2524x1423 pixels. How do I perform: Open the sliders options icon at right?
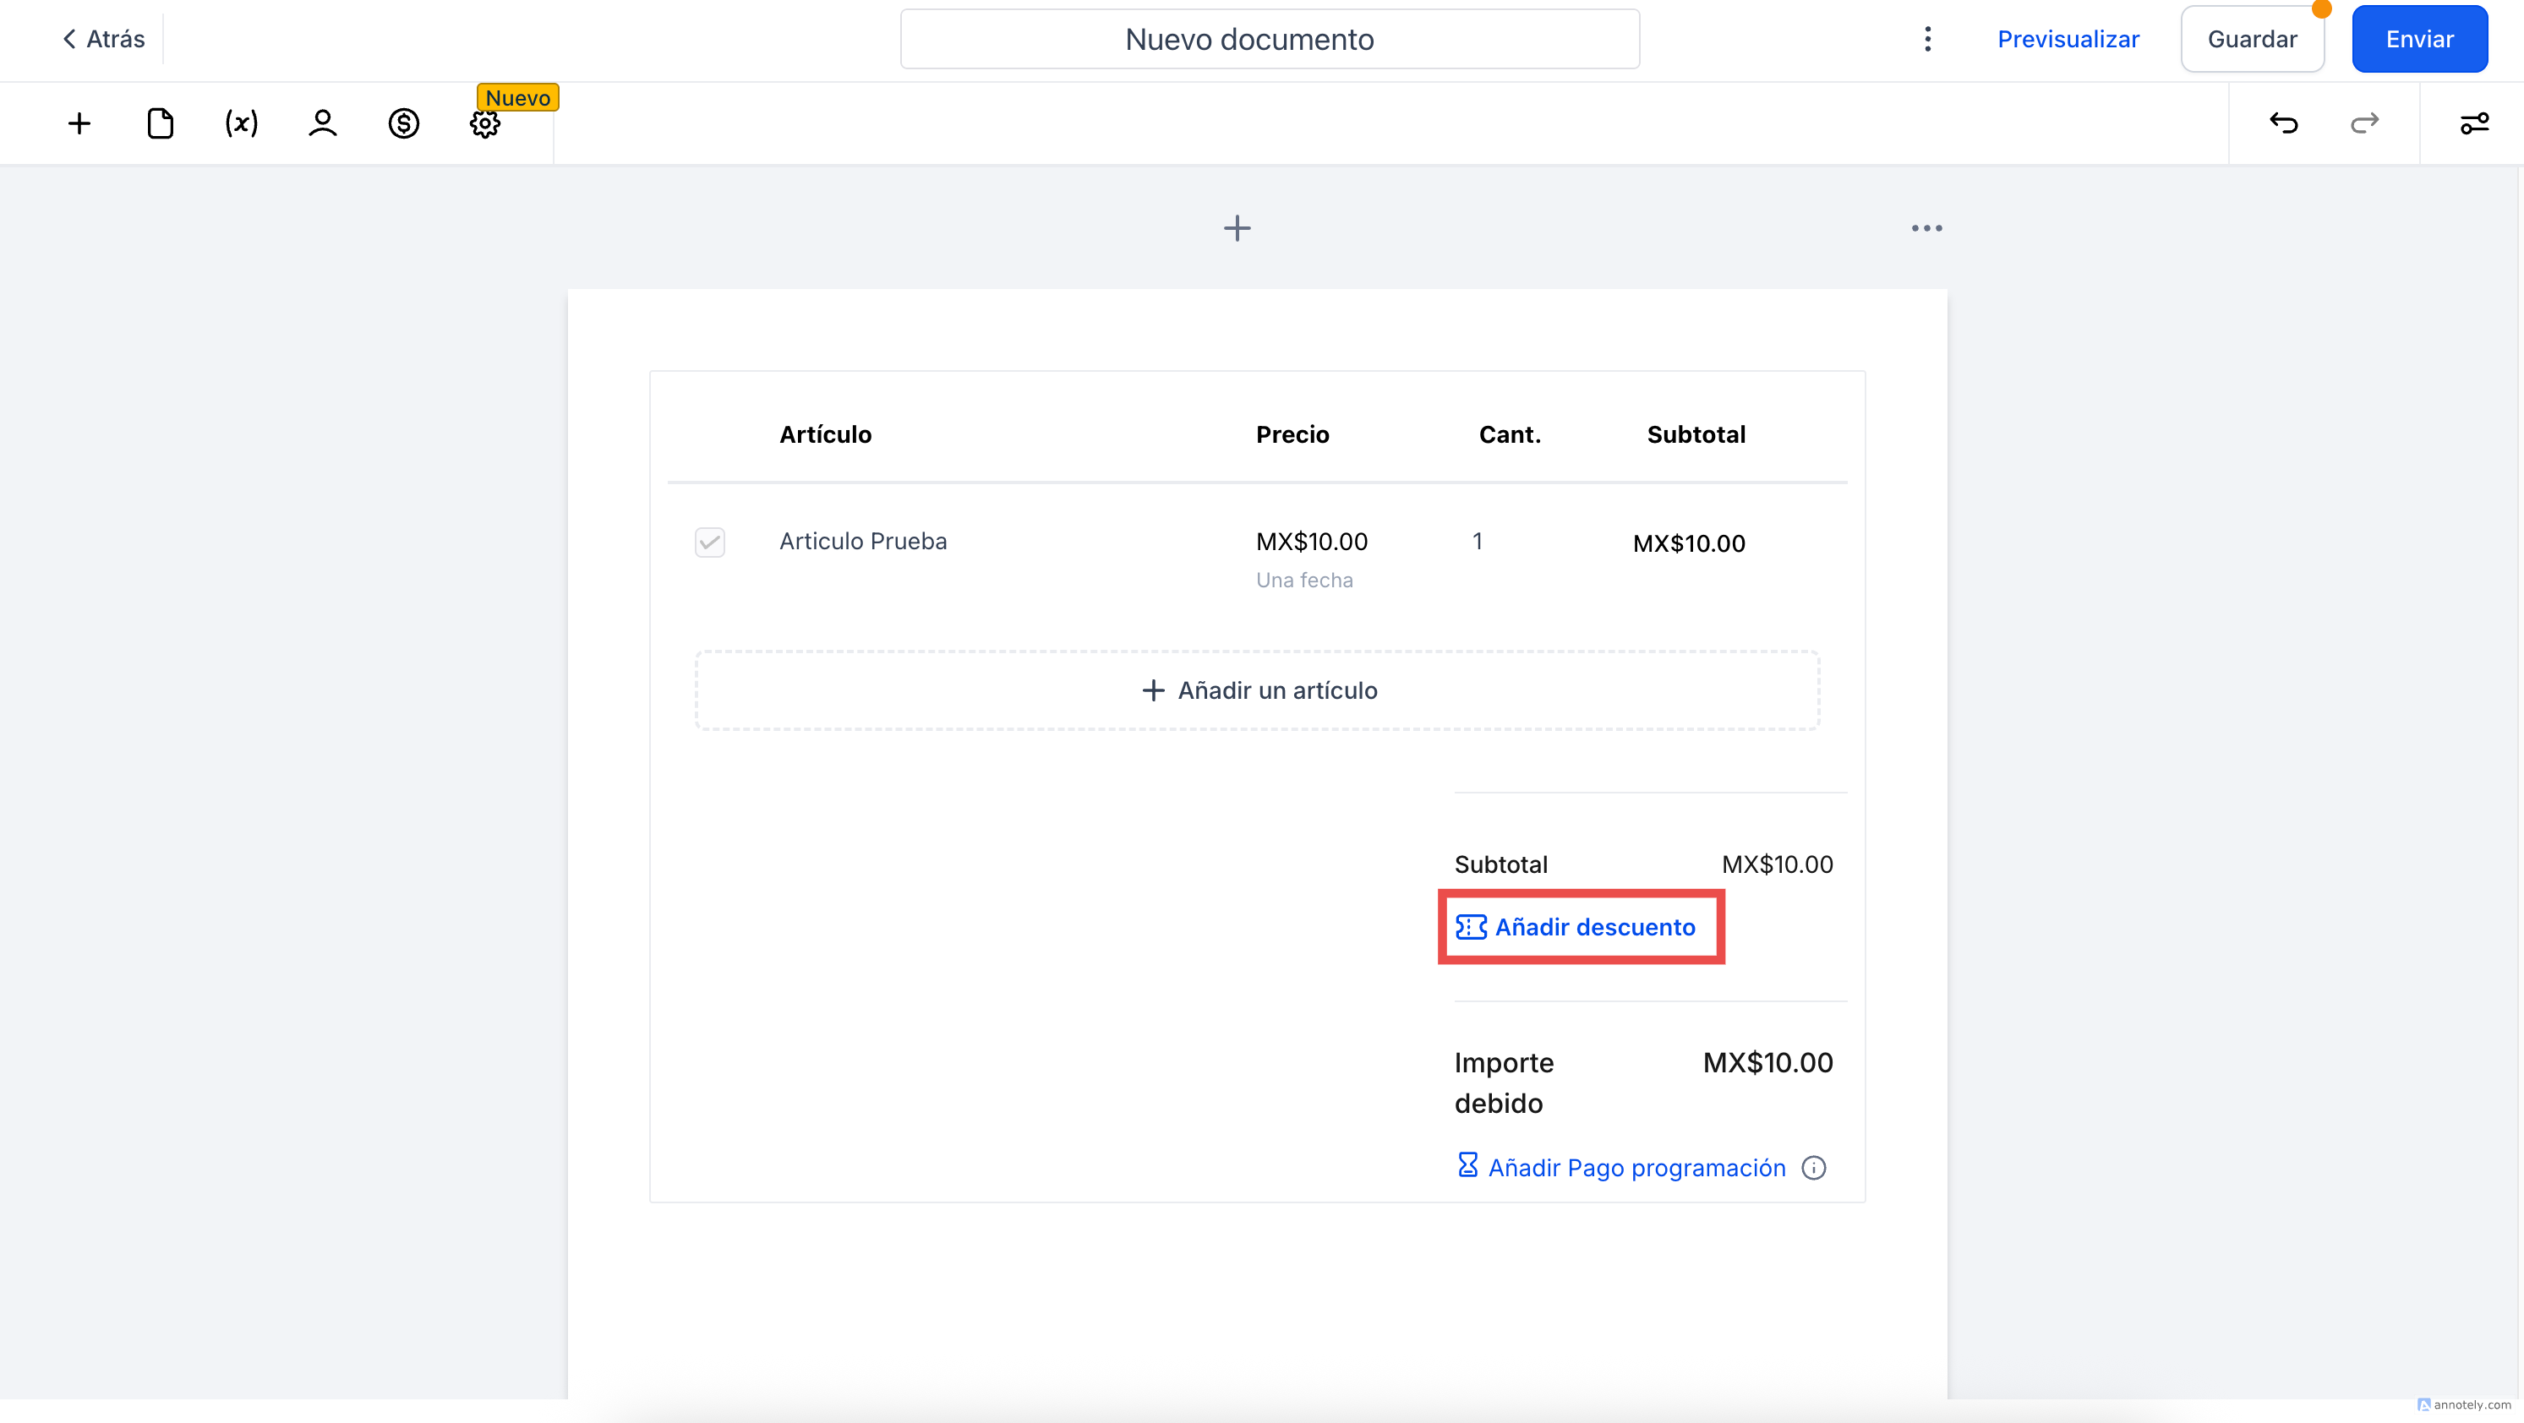pyautogui.click(x=2474, y=123)
